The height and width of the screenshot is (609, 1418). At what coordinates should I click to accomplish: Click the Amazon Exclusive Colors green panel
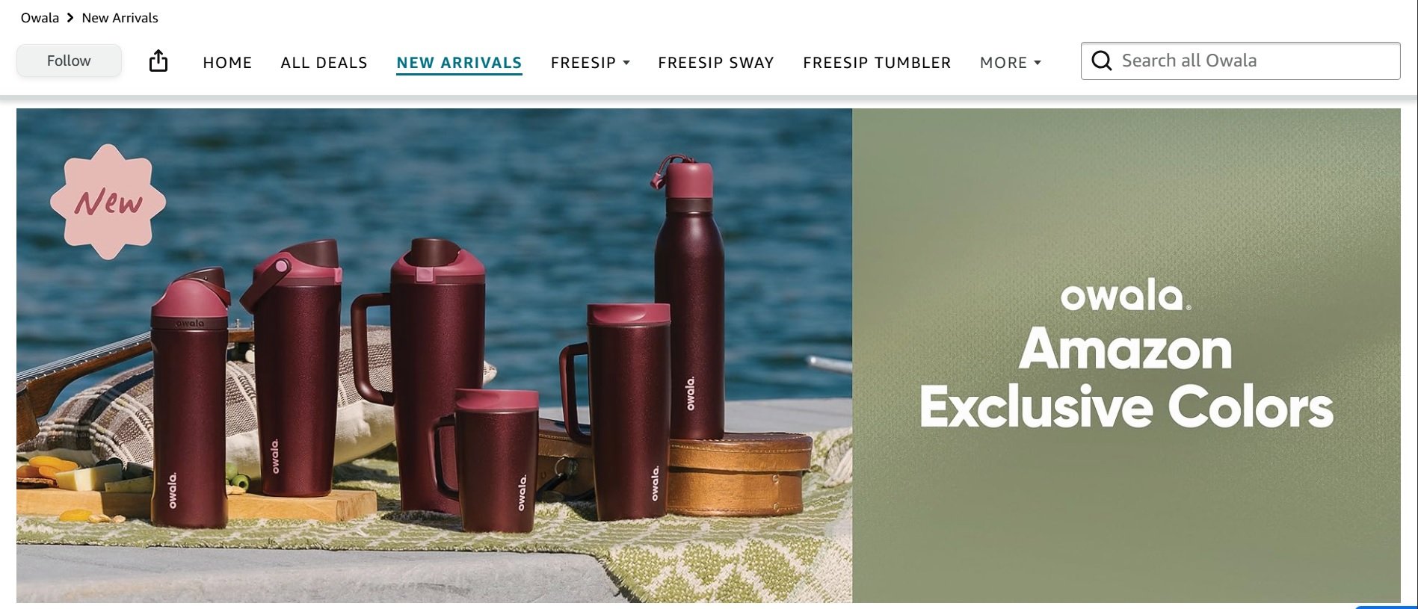[1126, 355]
